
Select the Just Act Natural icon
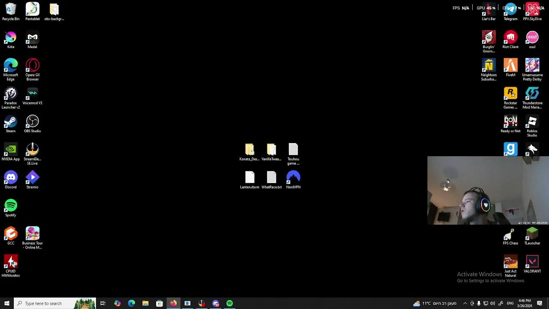pos(510,266)
